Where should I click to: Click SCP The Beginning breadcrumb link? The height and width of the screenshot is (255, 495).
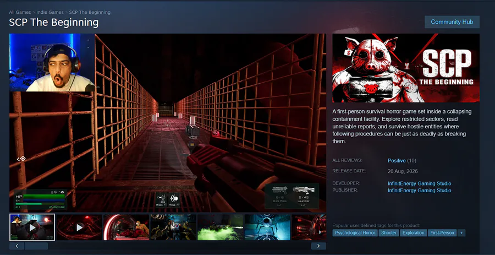(90, 12)
